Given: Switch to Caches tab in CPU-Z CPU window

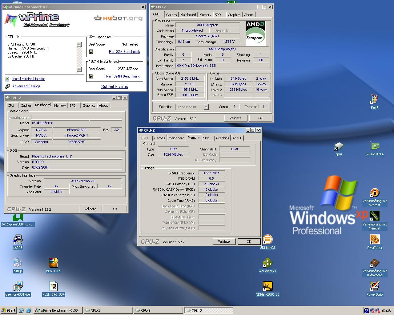Looking at the screenshot, I should 171,15.
